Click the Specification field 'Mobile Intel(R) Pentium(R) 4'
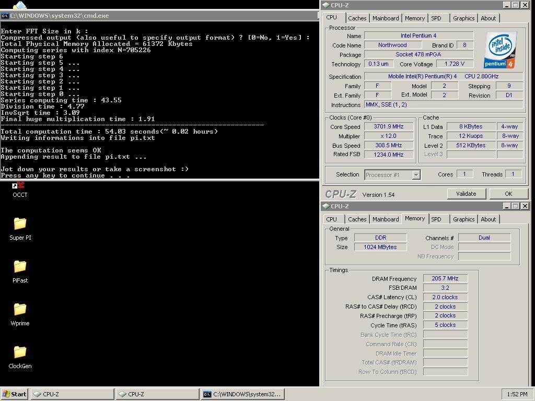 coord(444,76)
